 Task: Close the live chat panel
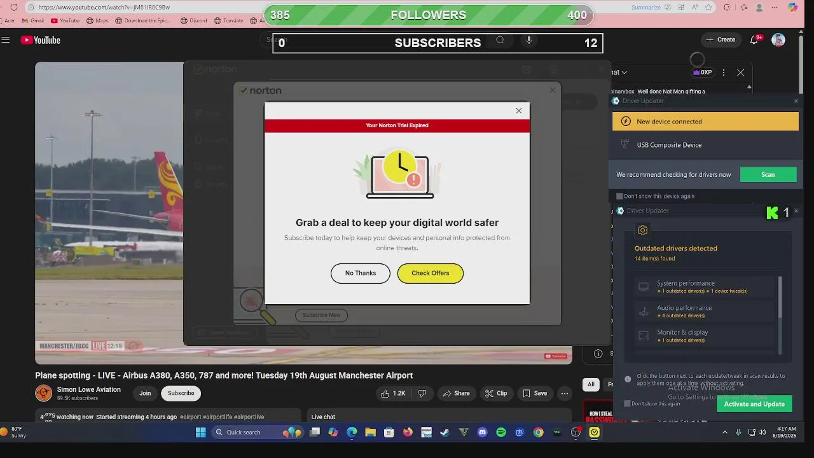coord(741,73)
